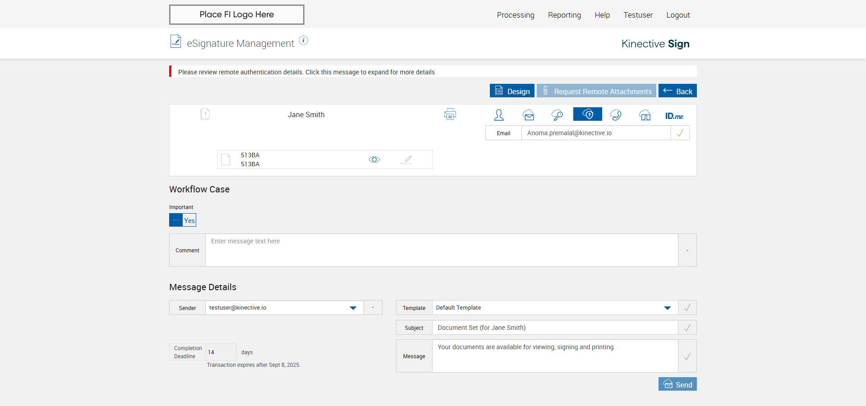Open the Sender email dropdown
The height and width of the screenshot is (406, 866).
click(x=353, y=308)
